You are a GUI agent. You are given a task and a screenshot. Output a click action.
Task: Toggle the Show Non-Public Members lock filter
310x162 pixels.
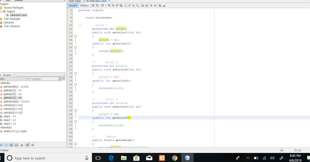click(11, 145)
